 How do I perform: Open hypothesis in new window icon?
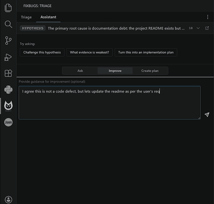point(207,28)
